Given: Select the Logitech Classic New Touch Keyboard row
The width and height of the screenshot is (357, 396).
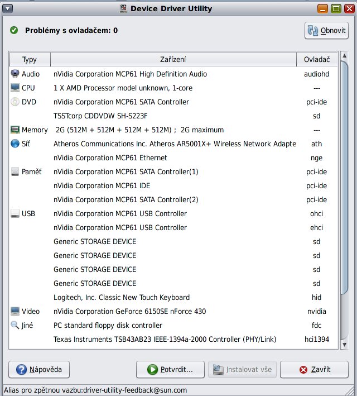Looking at the screenshot, I should tap(122, 297).
